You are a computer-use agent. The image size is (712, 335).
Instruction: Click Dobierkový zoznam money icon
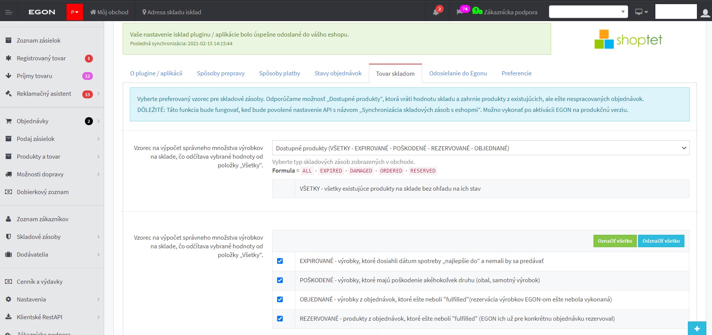coord(8,192)
